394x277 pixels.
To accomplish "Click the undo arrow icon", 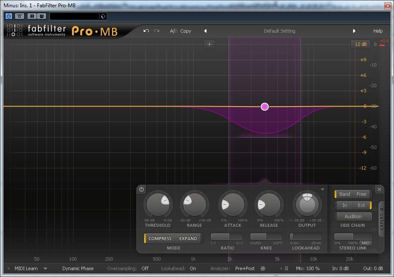I will coord(146,31).
